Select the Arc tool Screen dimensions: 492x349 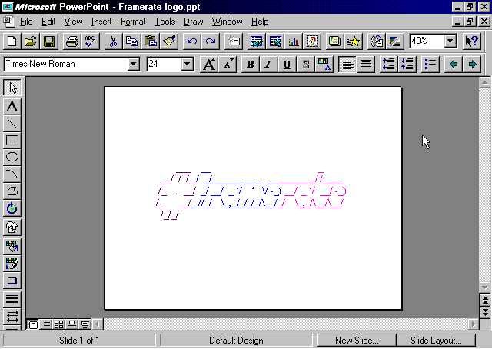[x=12, y=174]
